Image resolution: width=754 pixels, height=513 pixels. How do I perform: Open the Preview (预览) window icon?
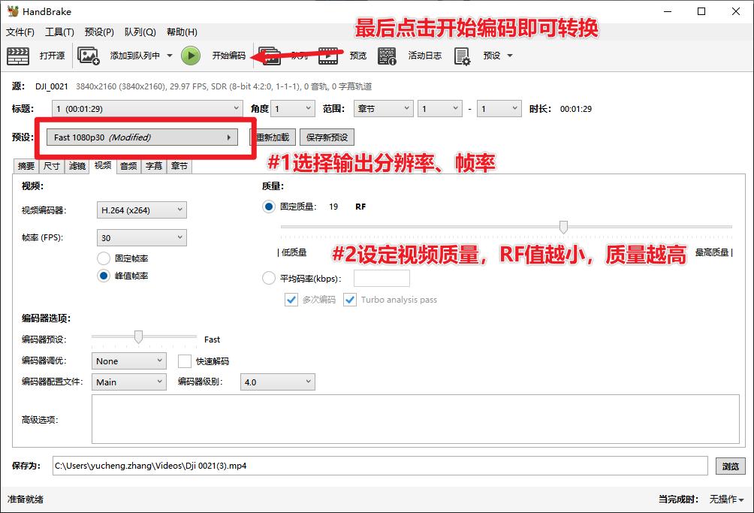click(328, 55)
